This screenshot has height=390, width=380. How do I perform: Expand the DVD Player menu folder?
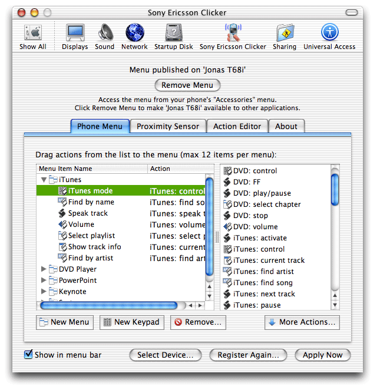point(44,269)
